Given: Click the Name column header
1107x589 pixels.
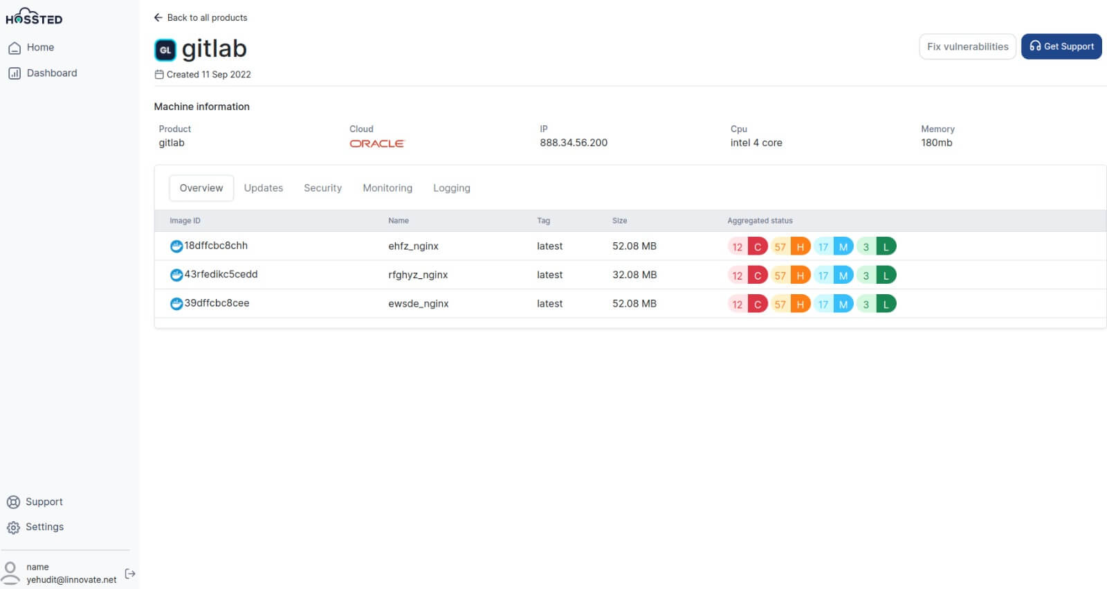Looking at the screenshot, I should [x=399, y=221].
